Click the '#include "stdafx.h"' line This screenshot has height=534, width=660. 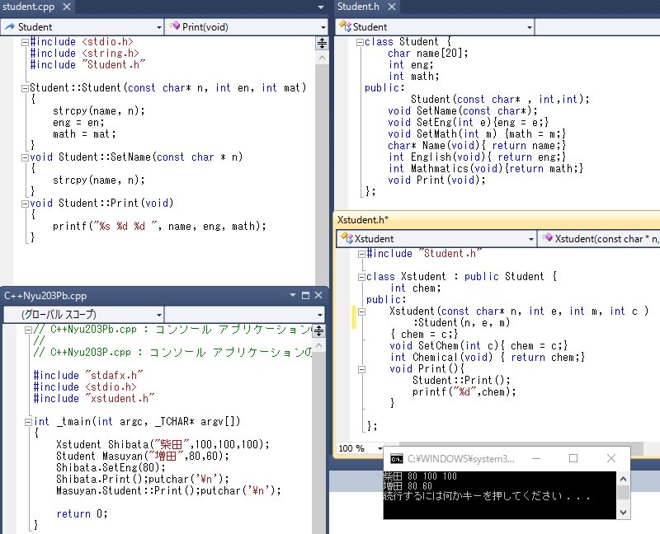(88, 375)
